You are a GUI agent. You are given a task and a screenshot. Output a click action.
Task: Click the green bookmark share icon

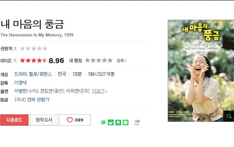[x=118, y=123]
